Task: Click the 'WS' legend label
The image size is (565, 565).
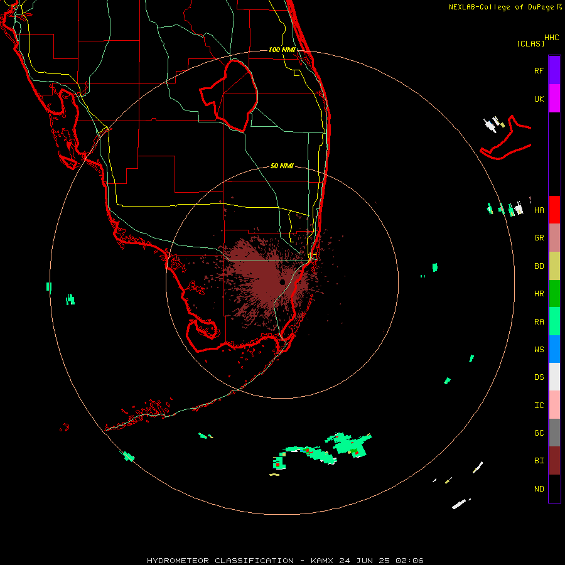Action: pyautogui.click(x=539, y=349)
